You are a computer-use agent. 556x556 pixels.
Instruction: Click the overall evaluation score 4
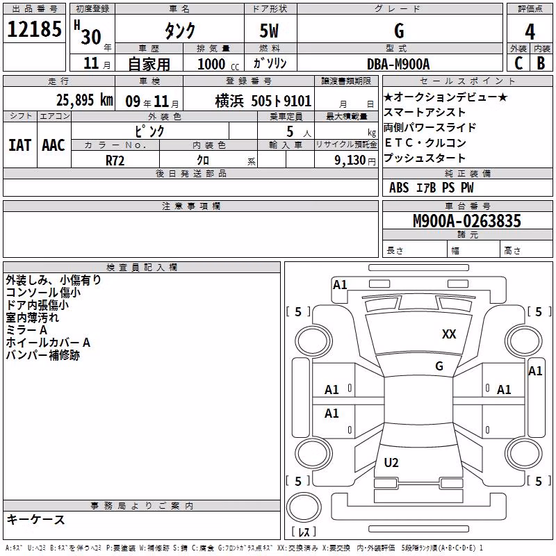click(x=530, y=32)
